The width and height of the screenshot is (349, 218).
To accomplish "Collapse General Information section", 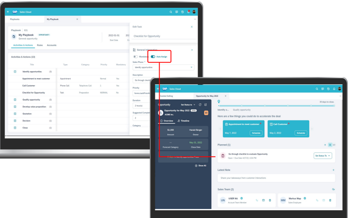I will coord(192,50).
